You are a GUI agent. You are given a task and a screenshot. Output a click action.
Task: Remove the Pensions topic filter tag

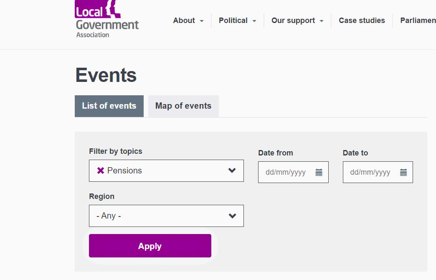100,171
